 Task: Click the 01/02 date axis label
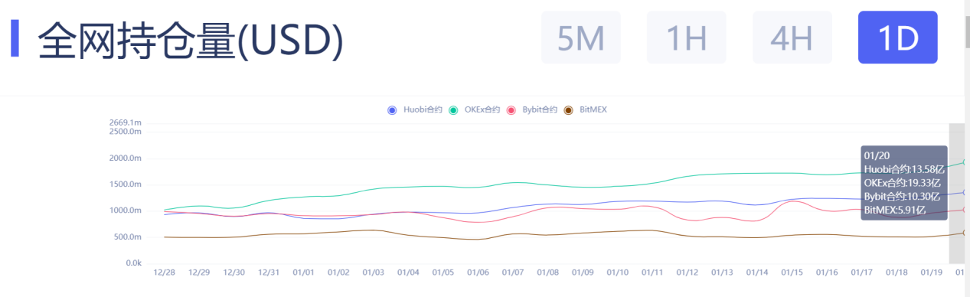coord(338,273)
